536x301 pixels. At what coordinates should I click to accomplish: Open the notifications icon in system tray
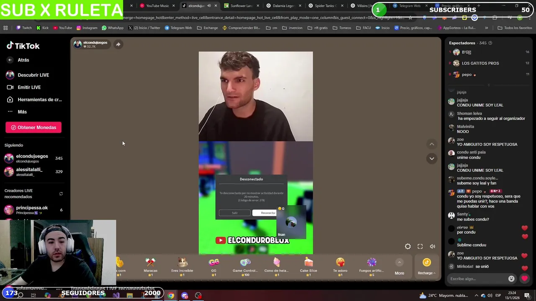tap(527, 296)
